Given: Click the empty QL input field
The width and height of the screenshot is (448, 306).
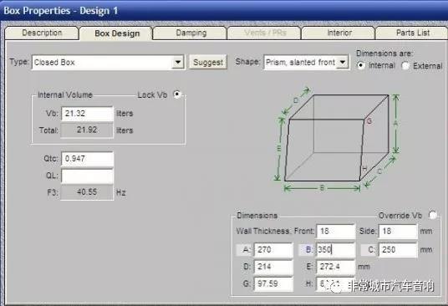Looking at the screenshot, I should pyautogui.click(x=87, y=176).
